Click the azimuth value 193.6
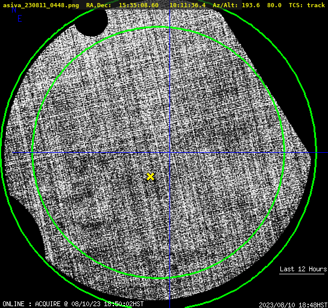 point(251,5)
